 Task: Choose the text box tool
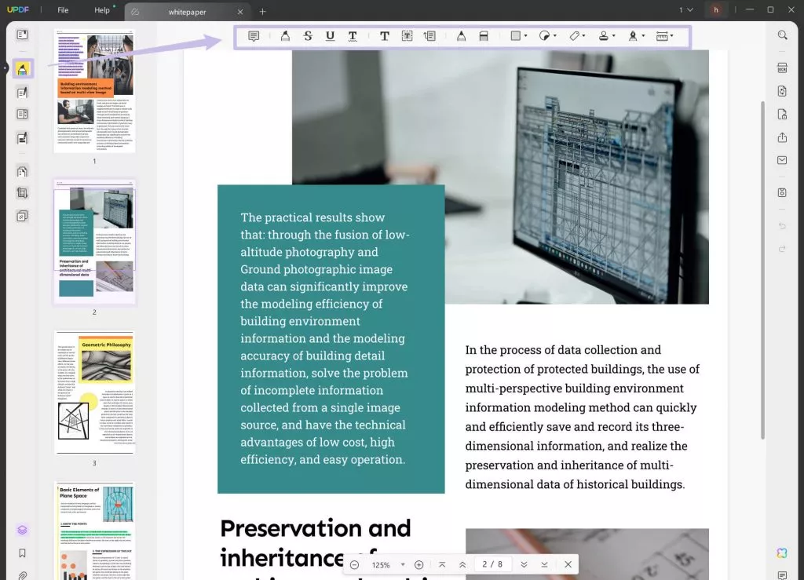coord(407,36)
